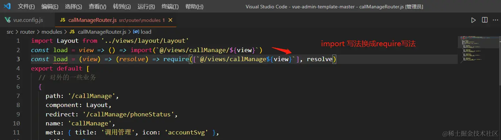The image size is (501, 140).
Task: Open the 终端(T) menu
Action: tap(170, 7)
